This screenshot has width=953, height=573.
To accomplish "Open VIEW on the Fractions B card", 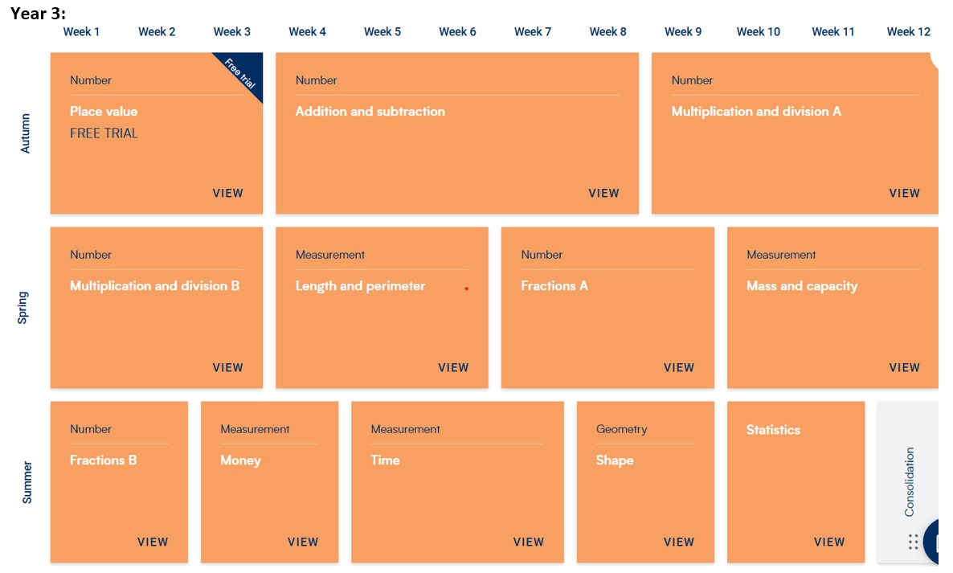I will tap(153, 542).
